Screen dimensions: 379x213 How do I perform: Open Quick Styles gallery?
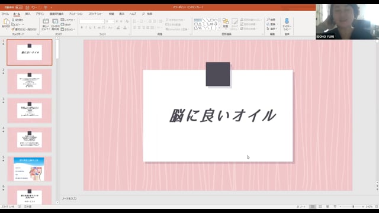coord(235,24)
